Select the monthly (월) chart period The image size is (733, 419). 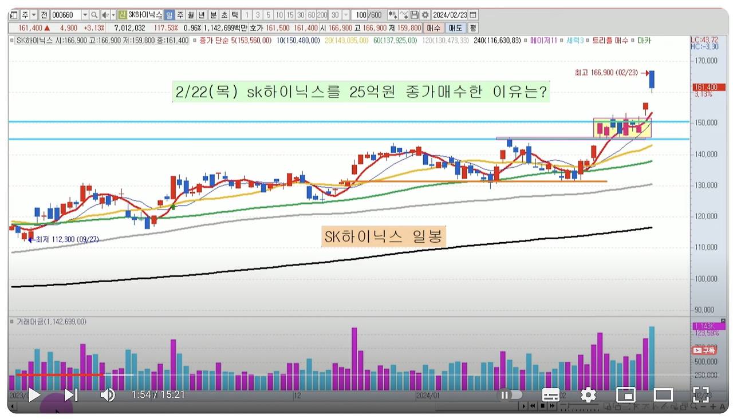coord(190,15)
